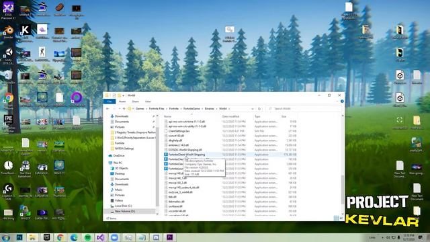The width and height of the screenshot is (430, 242).
Task: Expand the ribbon chevron
Action: pos(337,102)
